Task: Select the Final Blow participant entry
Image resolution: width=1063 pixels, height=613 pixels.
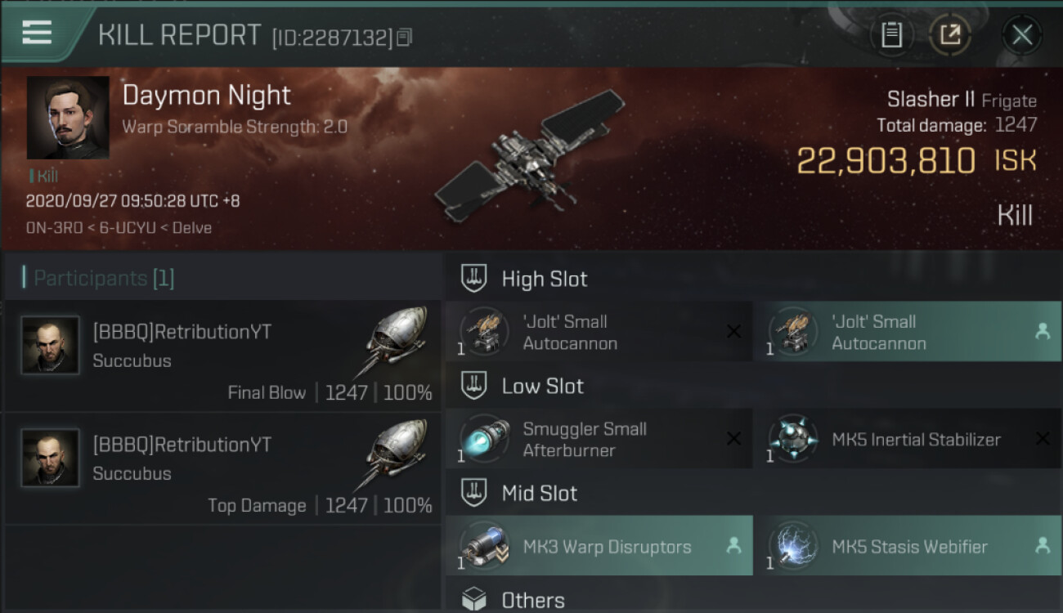Action: 222,356
